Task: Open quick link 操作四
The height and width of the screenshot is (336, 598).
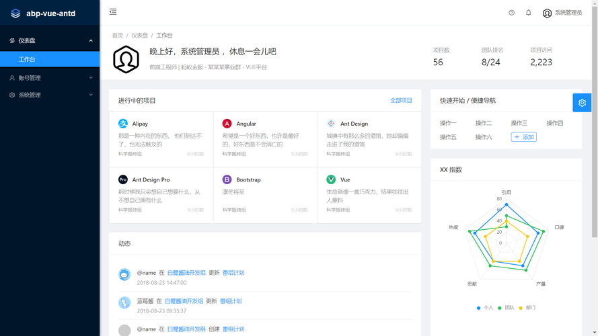Action: (554, 123)
